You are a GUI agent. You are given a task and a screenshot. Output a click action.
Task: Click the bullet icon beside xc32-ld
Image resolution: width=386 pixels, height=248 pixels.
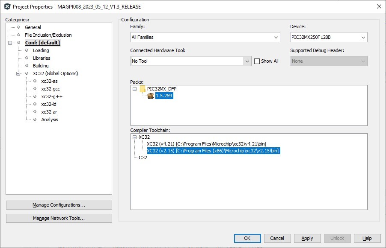[x=35, y=104]
